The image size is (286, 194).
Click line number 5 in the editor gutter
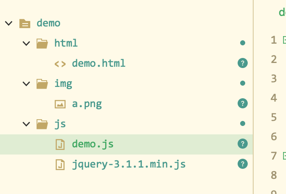click(x=274, y=117)
